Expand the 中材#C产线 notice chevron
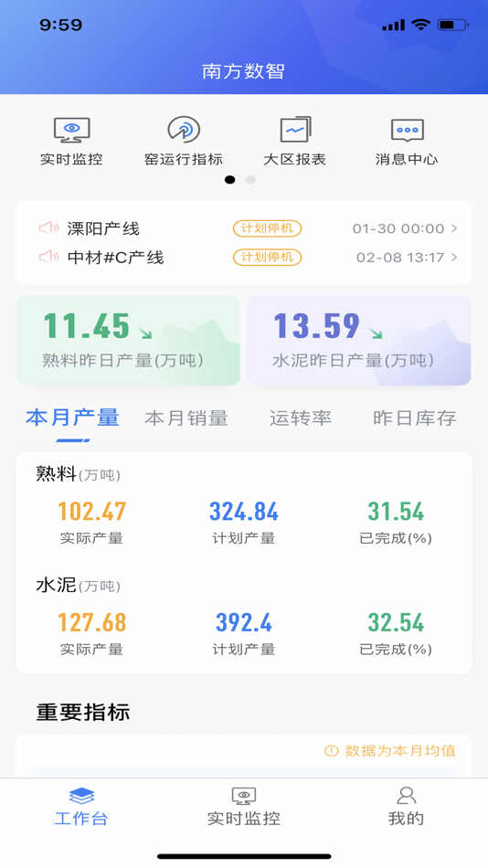Screen dimensions: 488x868 [454, 257]
